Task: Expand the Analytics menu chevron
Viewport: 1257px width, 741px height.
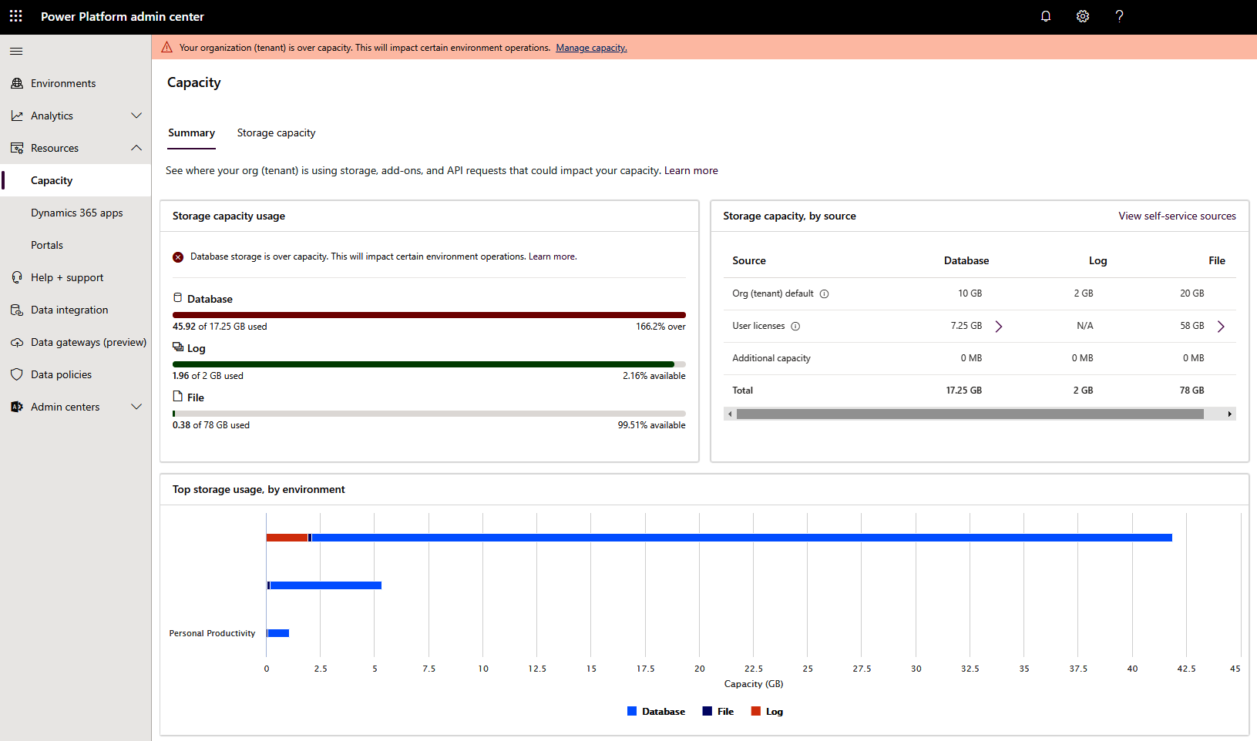Action: 136,116
